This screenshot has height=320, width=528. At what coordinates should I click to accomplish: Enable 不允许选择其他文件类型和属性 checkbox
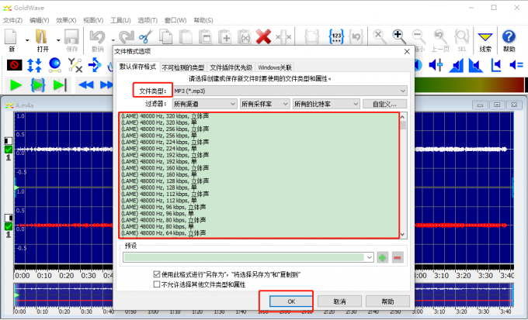(157, 284)
